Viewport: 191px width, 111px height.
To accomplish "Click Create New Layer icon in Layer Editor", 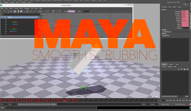I will pos(185,69).
